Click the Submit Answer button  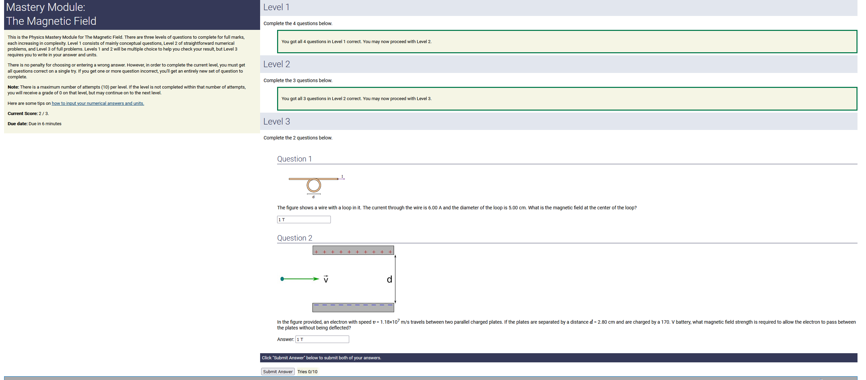(277, 372)
